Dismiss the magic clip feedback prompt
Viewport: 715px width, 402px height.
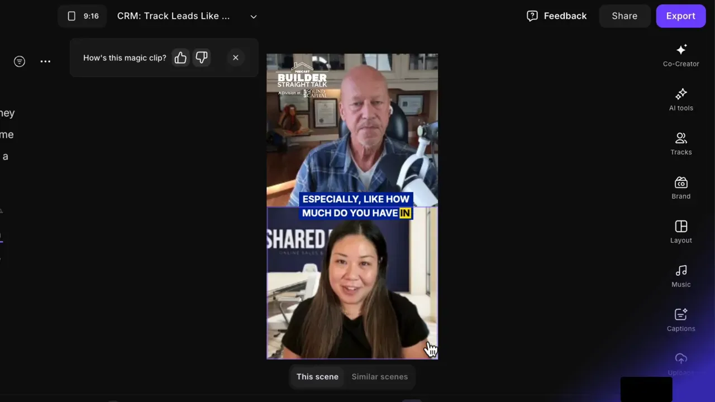coord(236,58)
